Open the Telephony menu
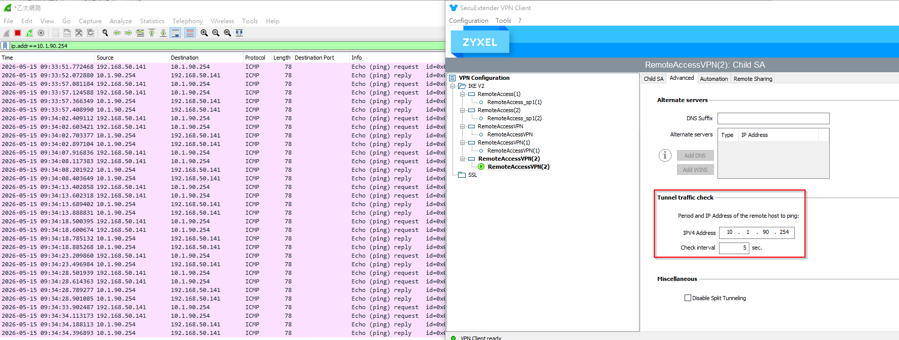Image resolution: width=899 pixels, height=340 pixels. [x=188, y=21]
